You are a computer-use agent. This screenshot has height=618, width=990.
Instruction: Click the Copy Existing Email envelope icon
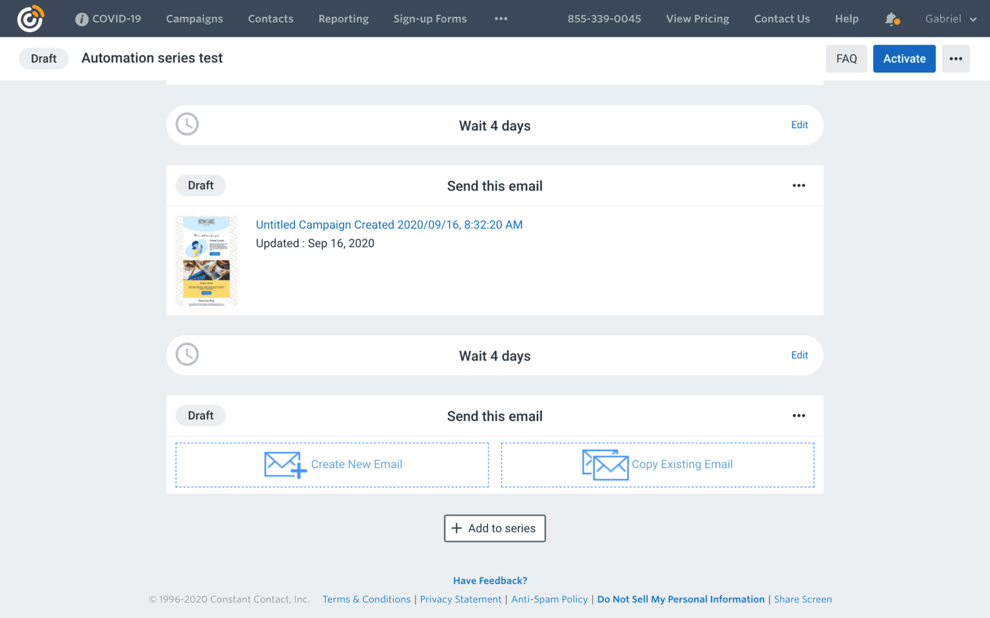(605, 465)
